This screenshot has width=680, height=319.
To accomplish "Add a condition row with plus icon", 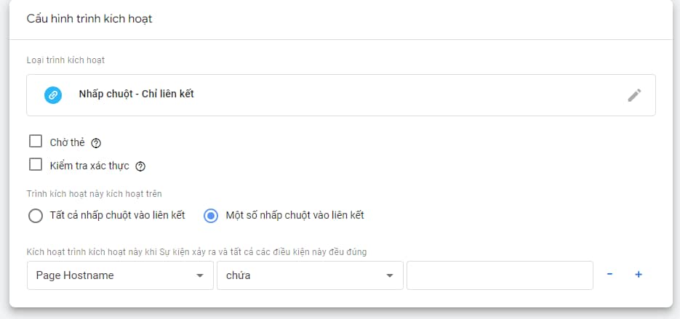I will coord(639,275).
